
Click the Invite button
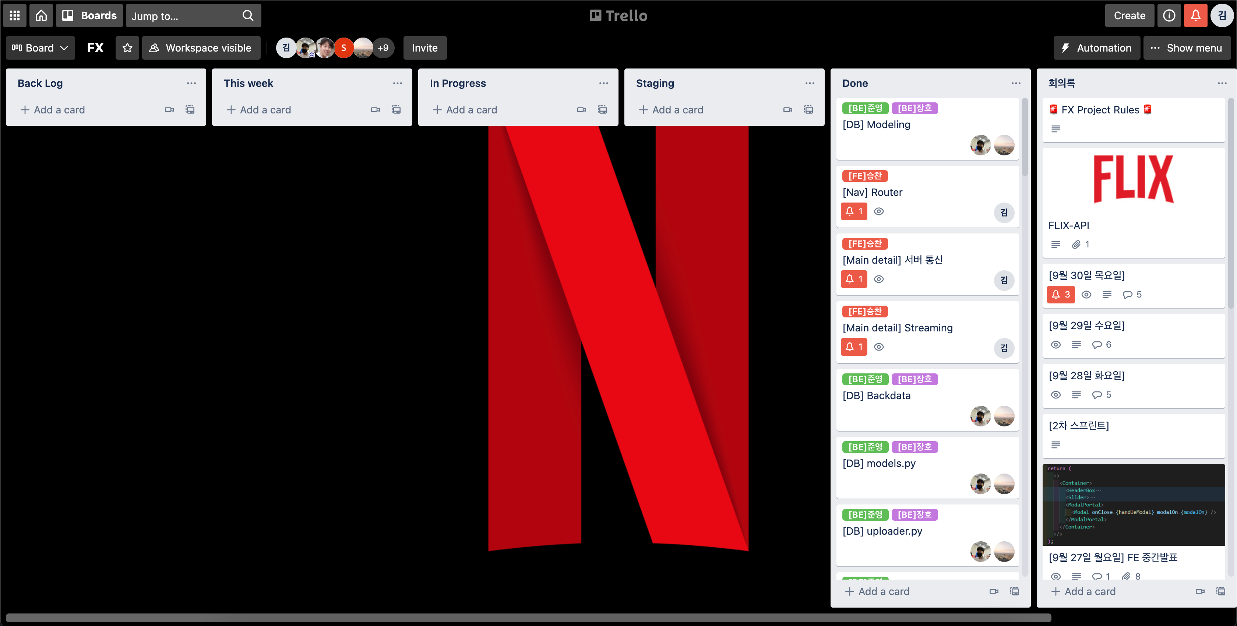pos(424,48)
